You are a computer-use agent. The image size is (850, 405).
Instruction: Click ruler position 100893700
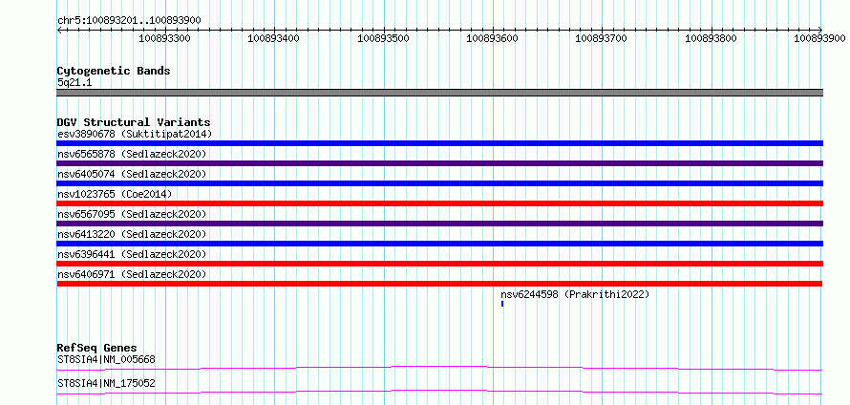[x=601, y=38]
